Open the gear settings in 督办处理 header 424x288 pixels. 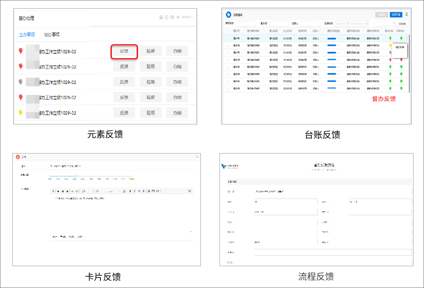point(172,17)
